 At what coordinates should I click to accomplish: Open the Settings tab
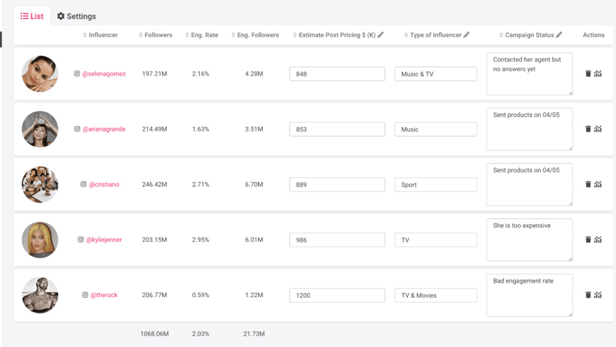[x=76, y=17]
